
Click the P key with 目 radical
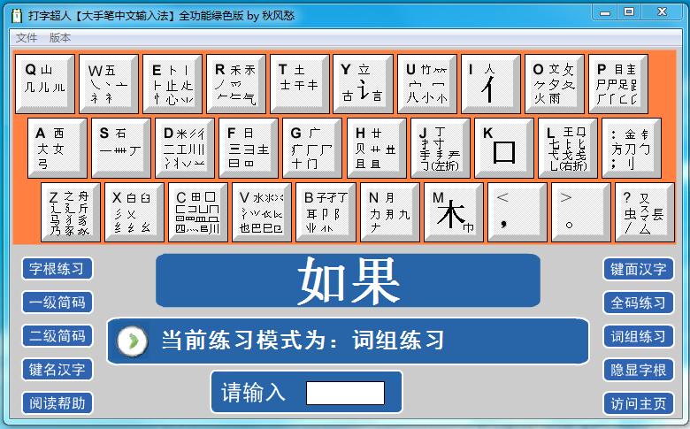coord(618,84)
